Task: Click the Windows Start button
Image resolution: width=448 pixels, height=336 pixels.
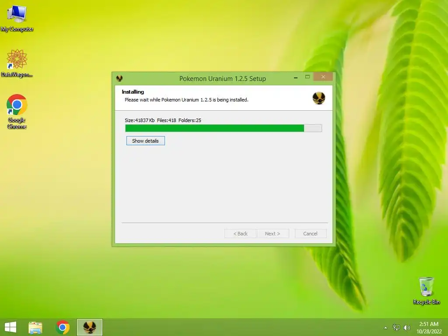Action: 10,327
